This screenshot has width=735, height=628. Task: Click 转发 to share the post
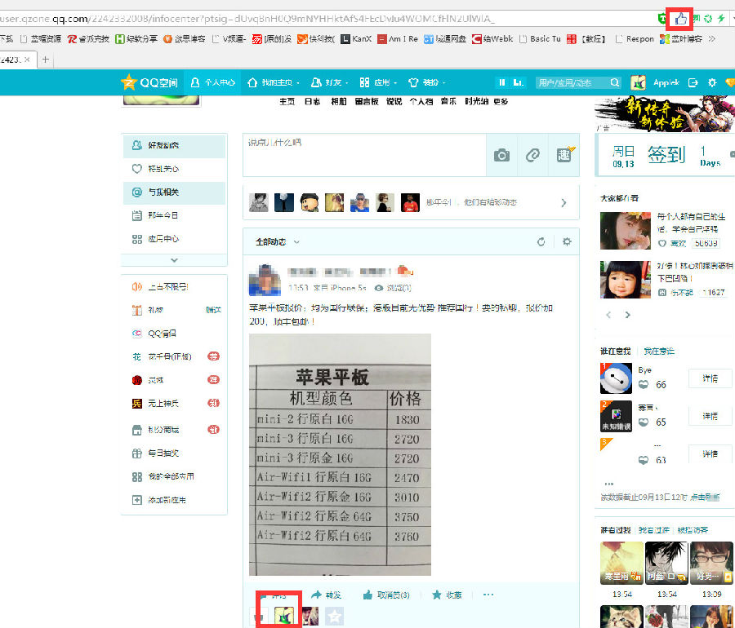(x=326, y=595)
